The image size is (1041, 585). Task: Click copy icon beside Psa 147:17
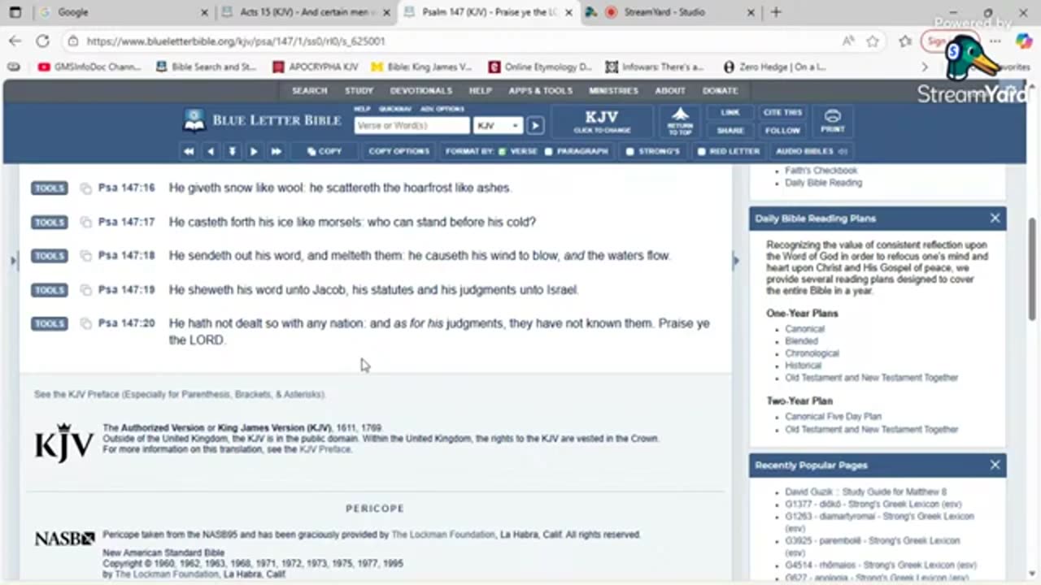[85, 223]
